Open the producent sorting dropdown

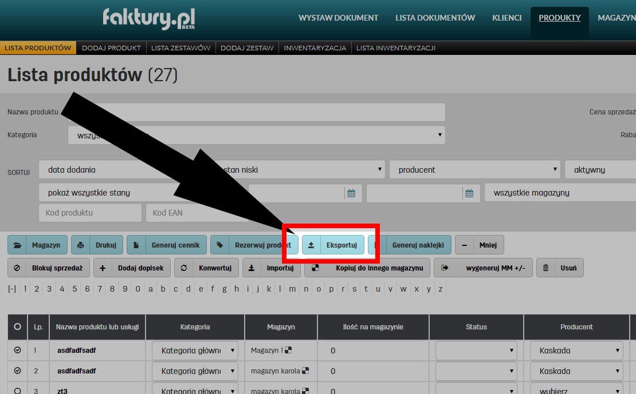point(474,169)
